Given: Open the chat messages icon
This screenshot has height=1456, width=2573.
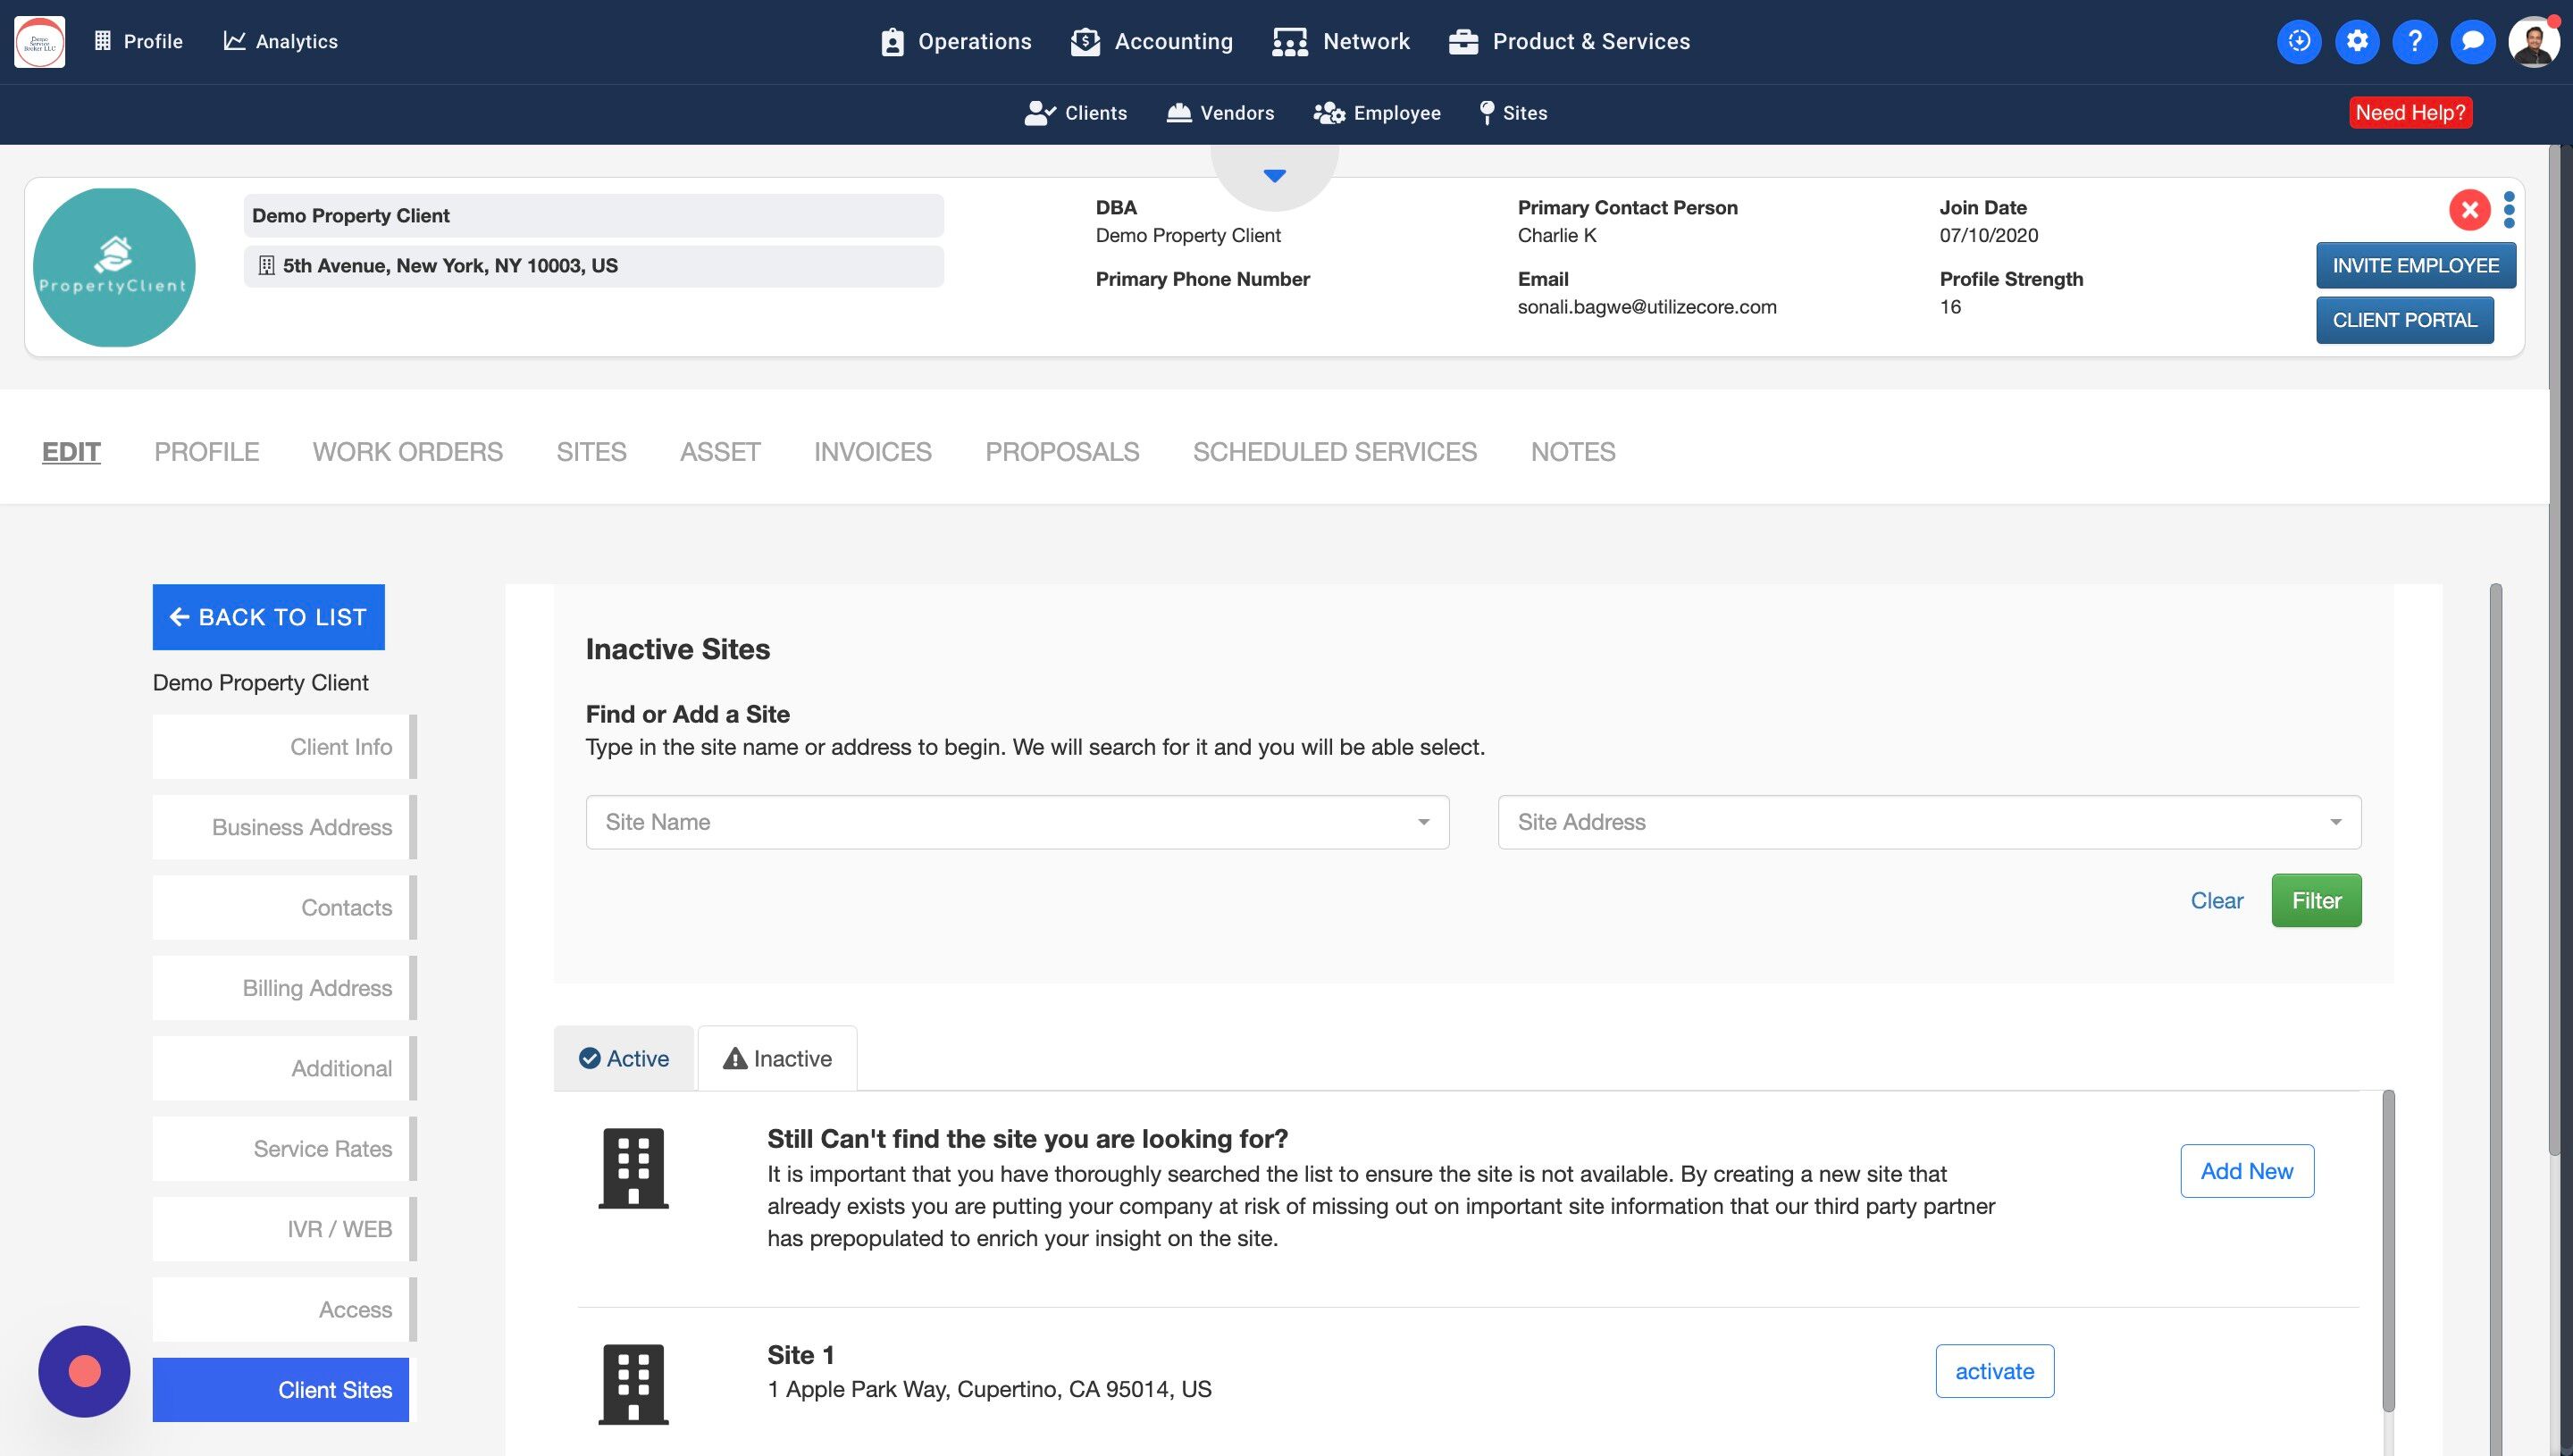Looking at the screenshot, I should (x=2473, y=41).
